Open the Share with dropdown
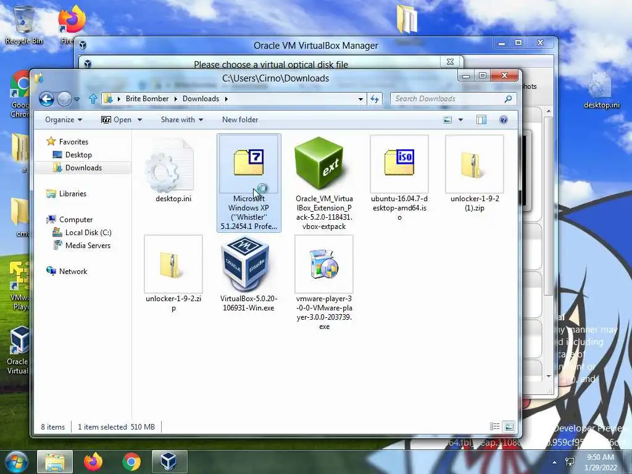This screenshot has height=474, width=632. 182,120
